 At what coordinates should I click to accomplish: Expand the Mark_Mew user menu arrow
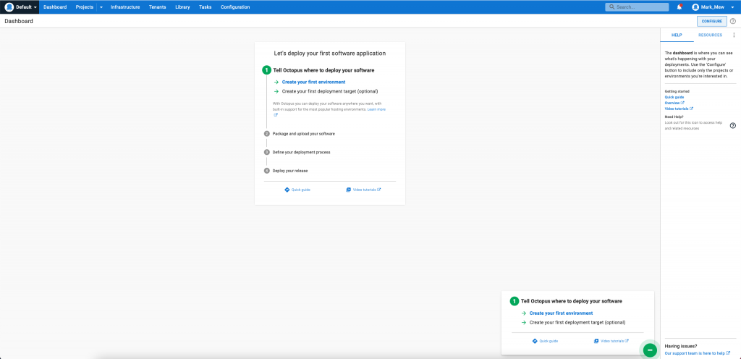[x=732, y=7]
